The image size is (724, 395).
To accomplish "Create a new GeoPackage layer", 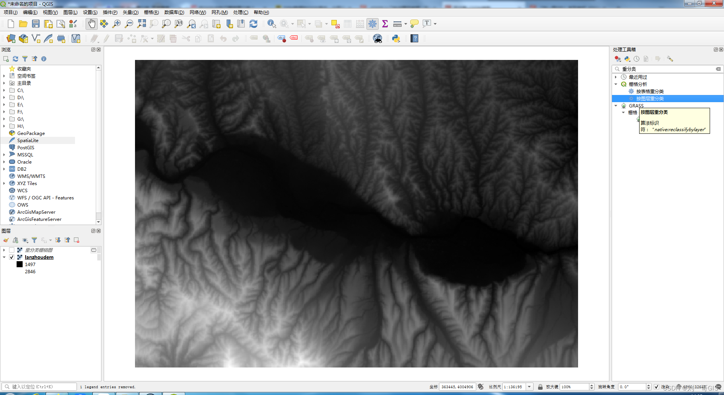I will point(23,38).
